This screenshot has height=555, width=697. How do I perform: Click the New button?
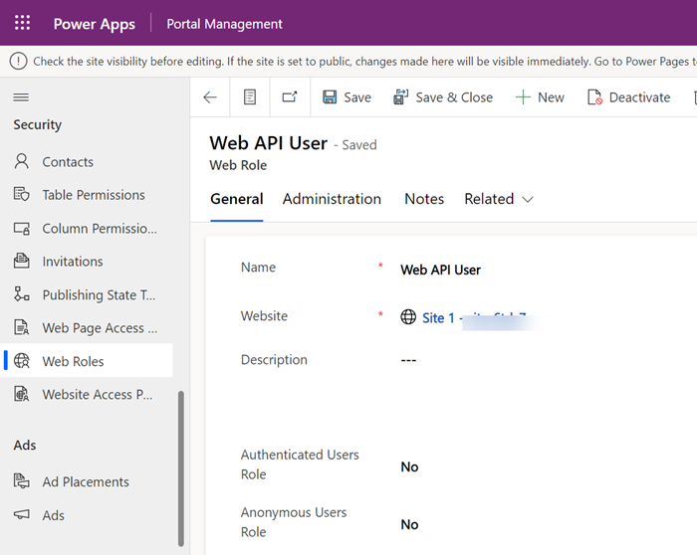(x=540, y=97)
